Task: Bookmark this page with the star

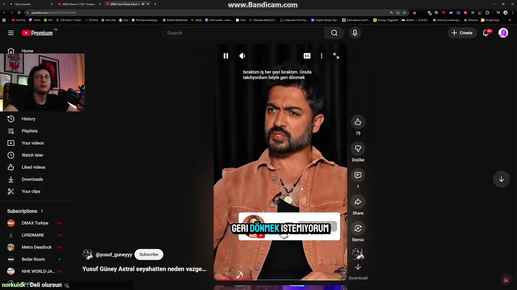Action: pos(404,12)
